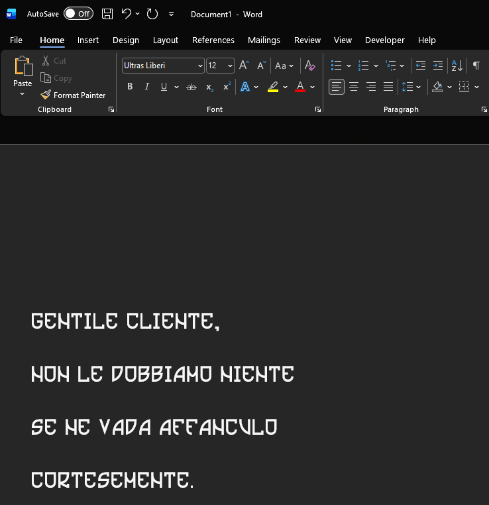Apply bullet list
Viewport: 489px width, 505px height.
tap(336, 66)
